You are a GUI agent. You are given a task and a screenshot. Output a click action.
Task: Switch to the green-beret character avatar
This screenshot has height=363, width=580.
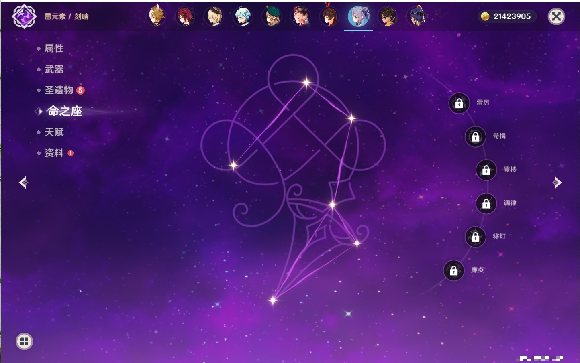[x=272, y=16]
